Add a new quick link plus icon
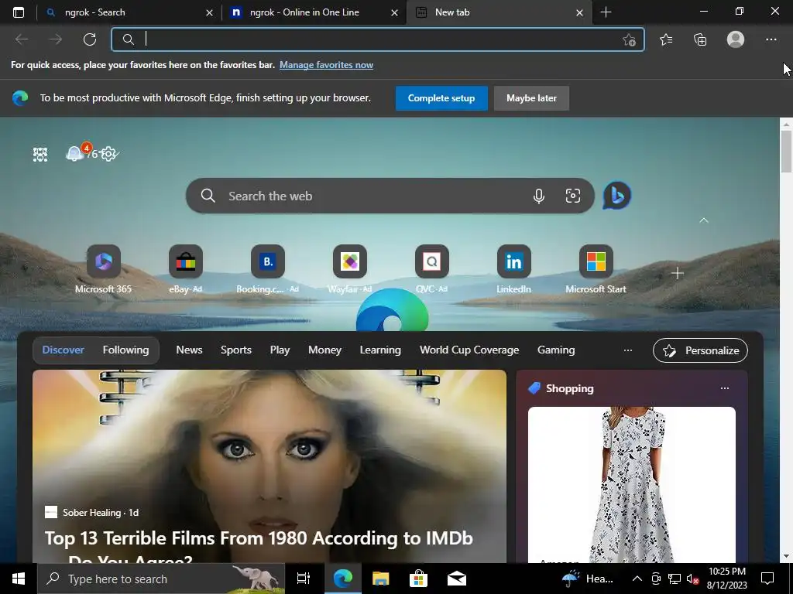 tap(677, 273)
